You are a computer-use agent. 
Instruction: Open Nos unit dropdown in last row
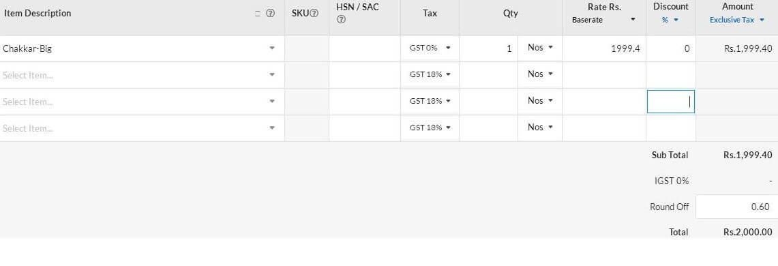coord(540,127)
